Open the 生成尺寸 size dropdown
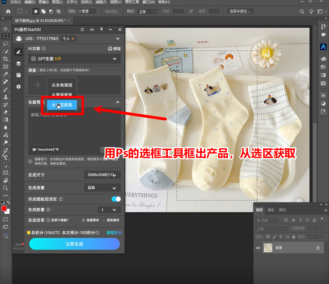Screen dimensions: 329x284 [x=102, y=175]
